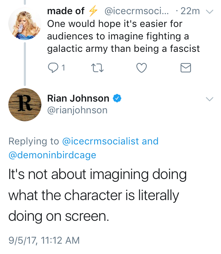Viewport: 221px width, 254px height.
Task: Expand the chevron menu beside Rian Johnson
Action: pos(210,99)
